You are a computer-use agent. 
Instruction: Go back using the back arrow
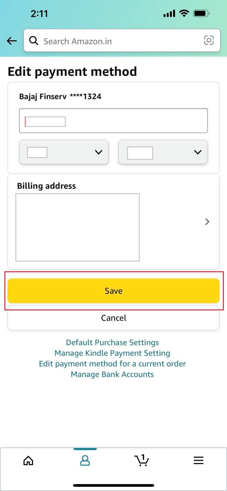pos(12,41)
